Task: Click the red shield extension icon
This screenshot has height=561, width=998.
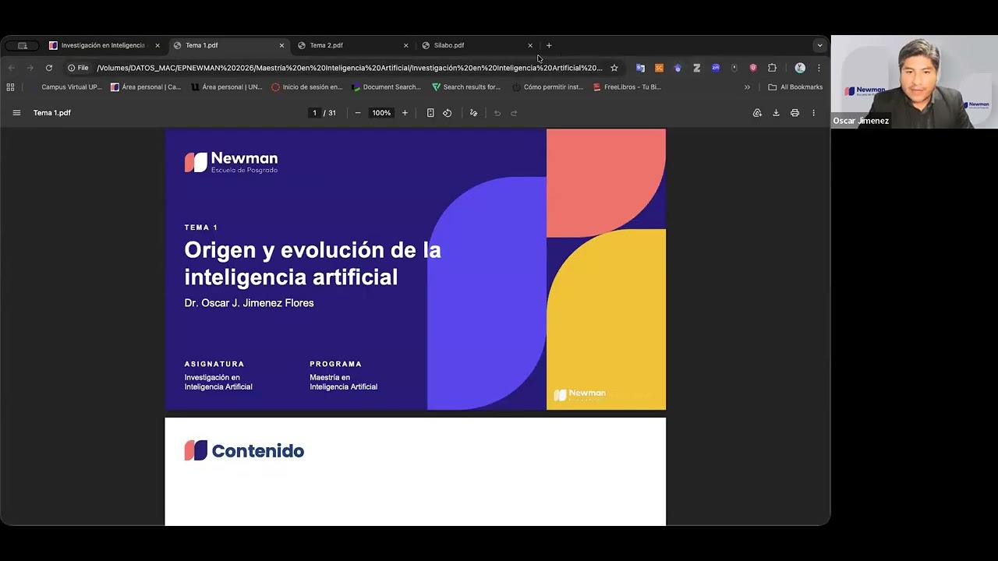Action: 752,68
